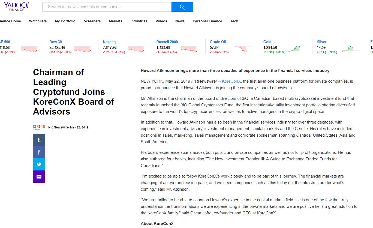Open the Nasdaq mini chart
This screenshot has height=228, width=373.
point(136,49)
